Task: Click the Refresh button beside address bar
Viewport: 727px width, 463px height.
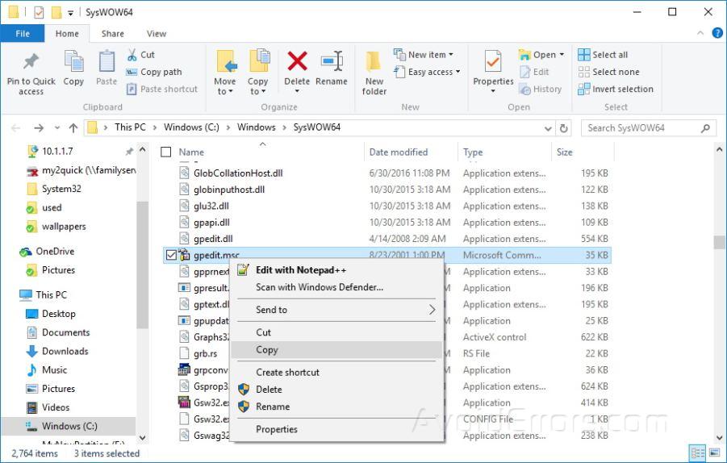Action: pos(565,128)
